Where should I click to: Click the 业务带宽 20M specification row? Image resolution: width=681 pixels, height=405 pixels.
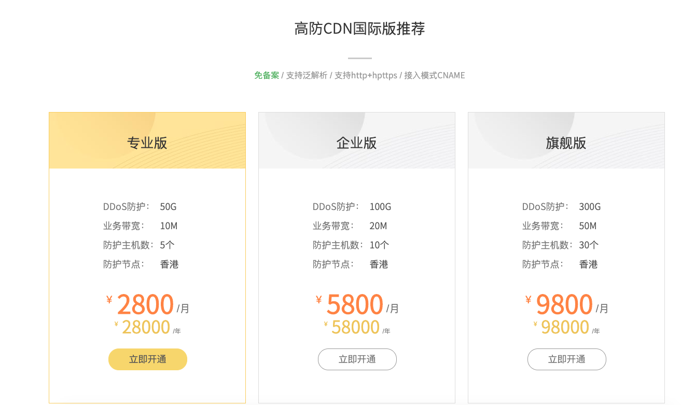click(350, 226)
